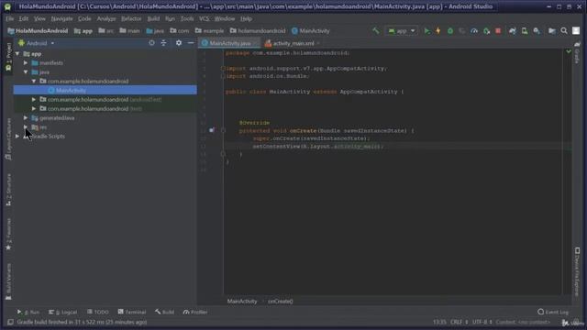The height and width of the screenshot is (330, 587).
Task: Click Search Everywhere magnifier icon
Action: (x=564, y=31)
